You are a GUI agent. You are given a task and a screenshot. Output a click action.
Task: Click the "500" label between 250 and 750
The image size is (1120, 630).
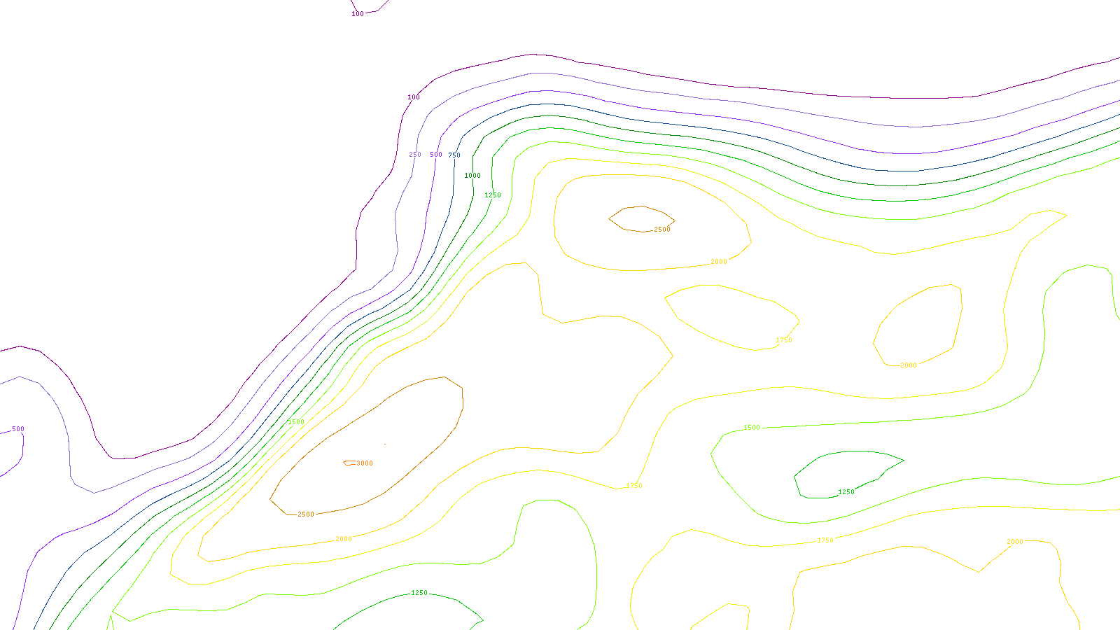pos(436,155)
